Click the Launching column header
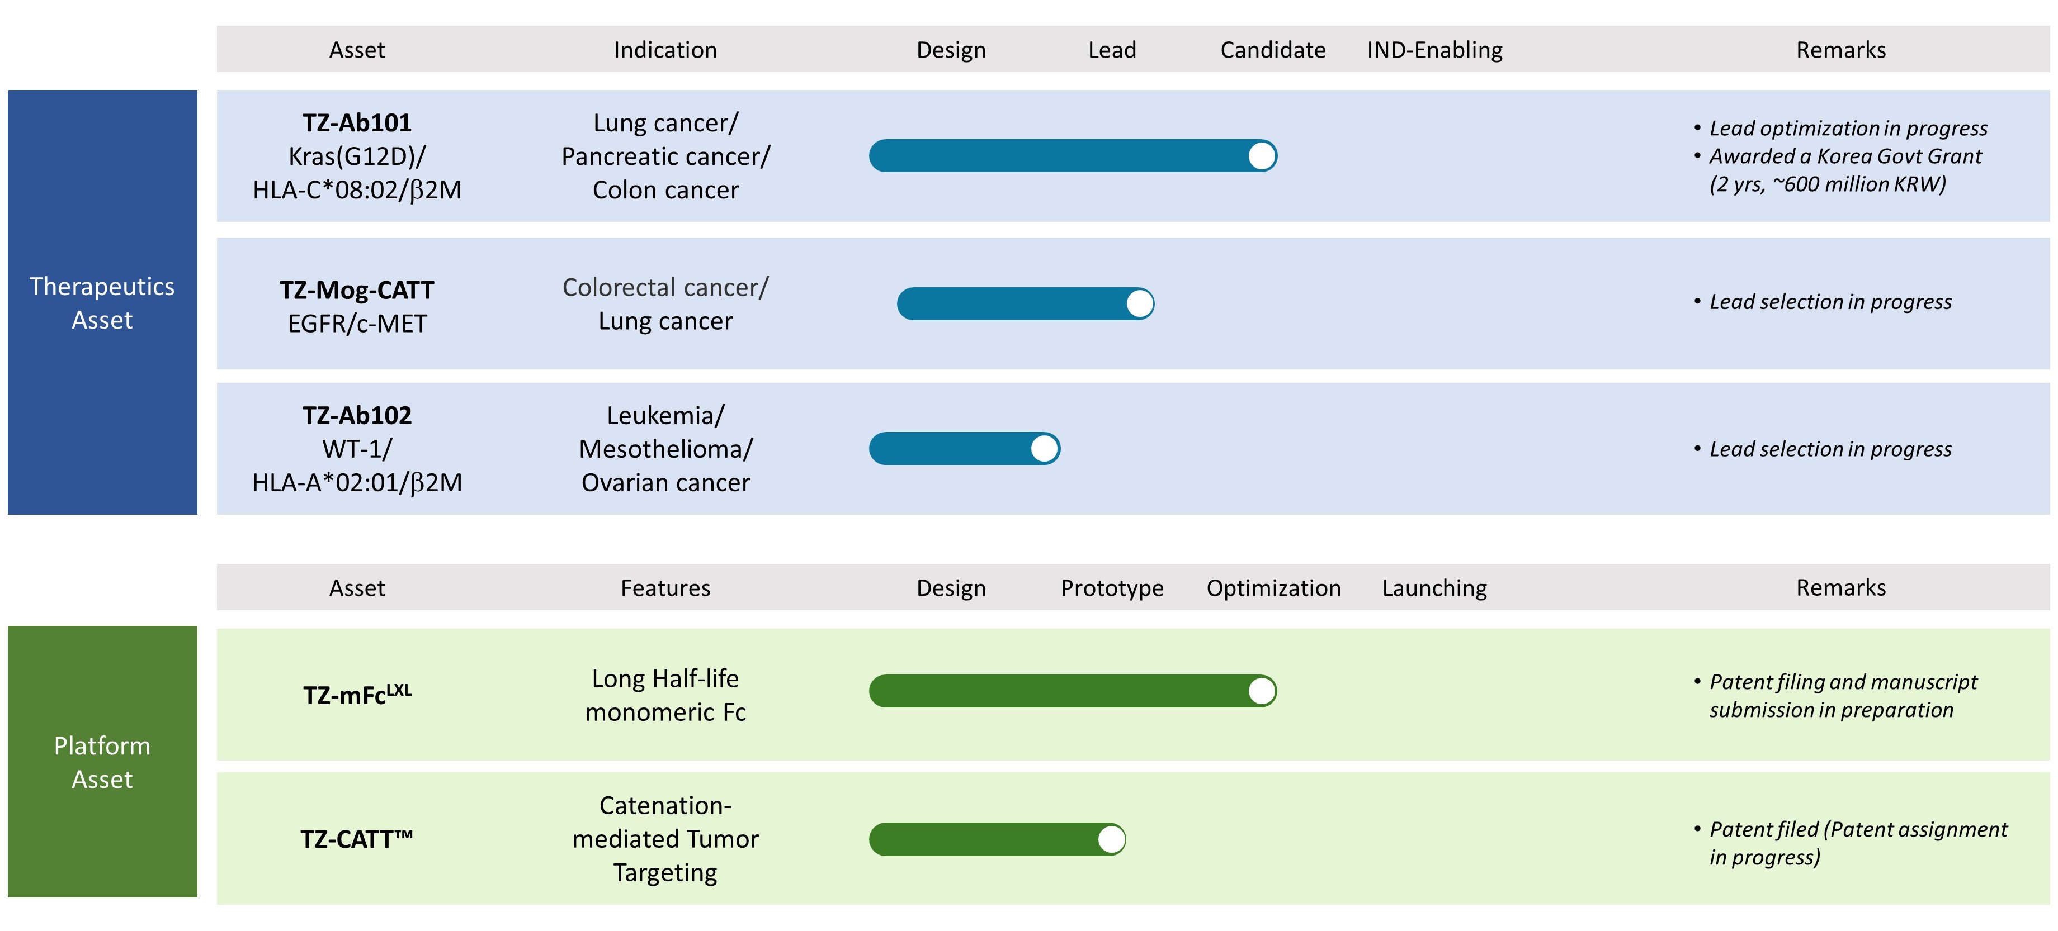 (x=1435, y=588)
